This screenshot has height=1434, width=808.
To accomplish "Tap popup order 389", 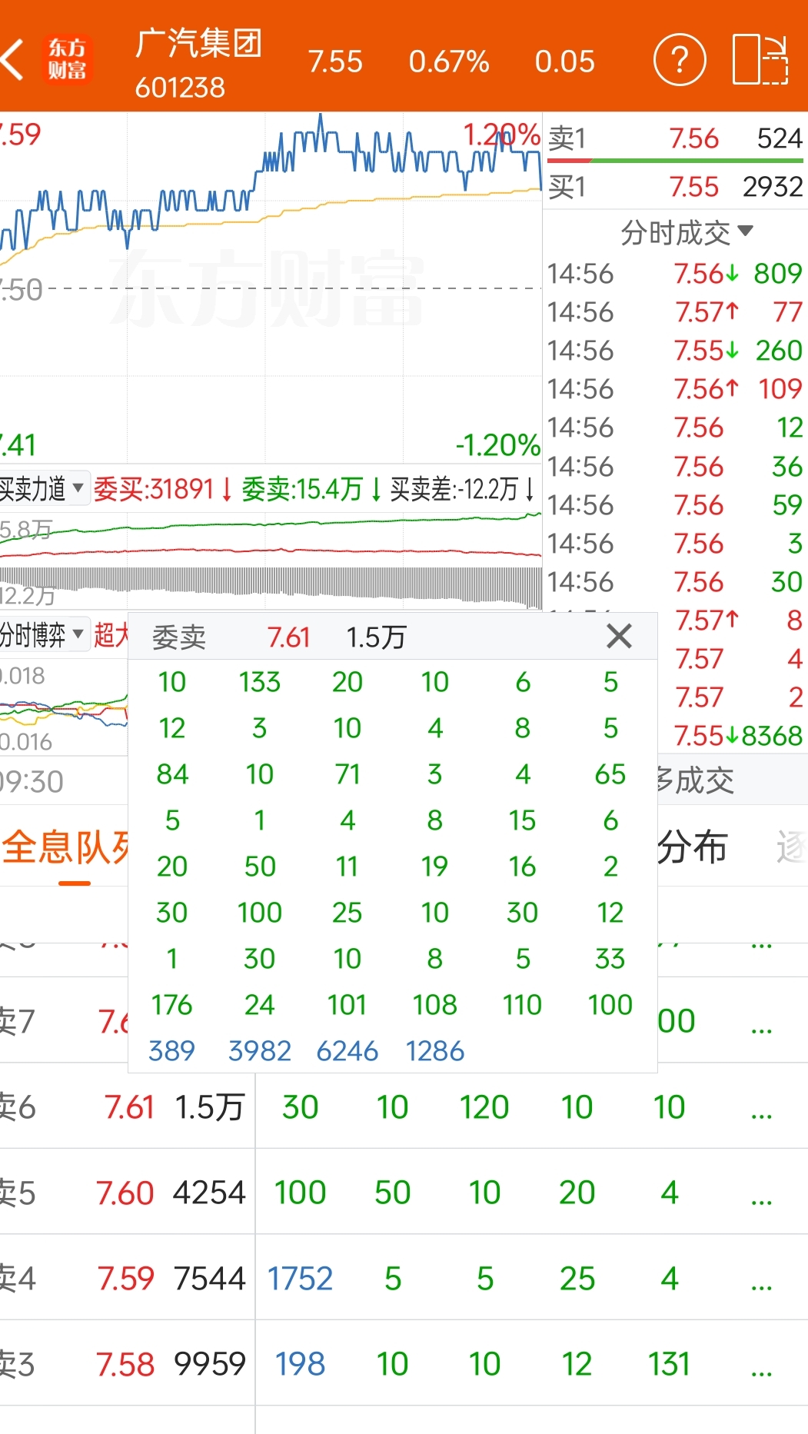I will pos(171,1051).
